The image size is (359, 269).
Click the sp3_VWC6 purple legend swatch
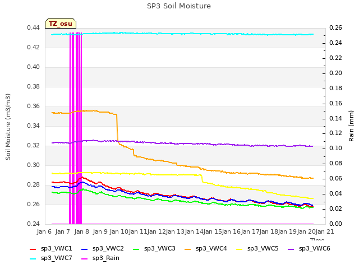click(291, 249)
